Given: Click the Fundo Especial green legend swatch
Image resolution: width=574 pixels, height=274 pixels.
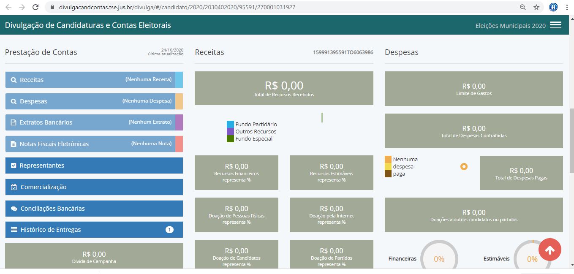Looking at the screenshot, I should (x=230, y=139).
